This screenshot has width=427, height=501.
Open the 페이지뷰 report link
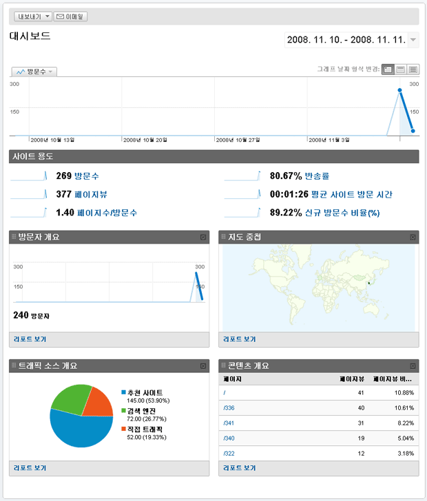[91, 194]
